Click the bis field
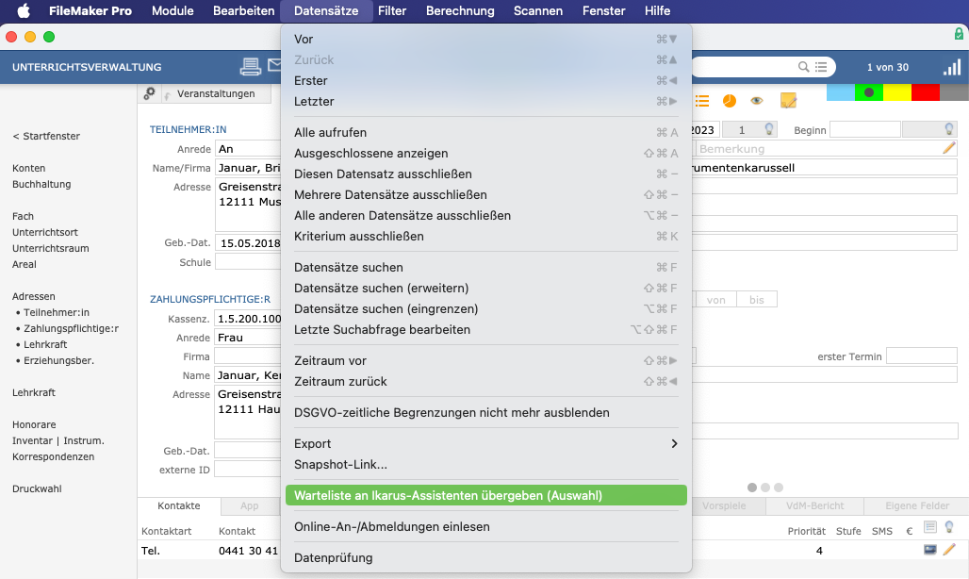The height and width of the screenshot is (579, 969). 756,300
